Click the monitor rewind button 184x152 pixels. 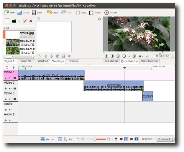pos(118,56)
